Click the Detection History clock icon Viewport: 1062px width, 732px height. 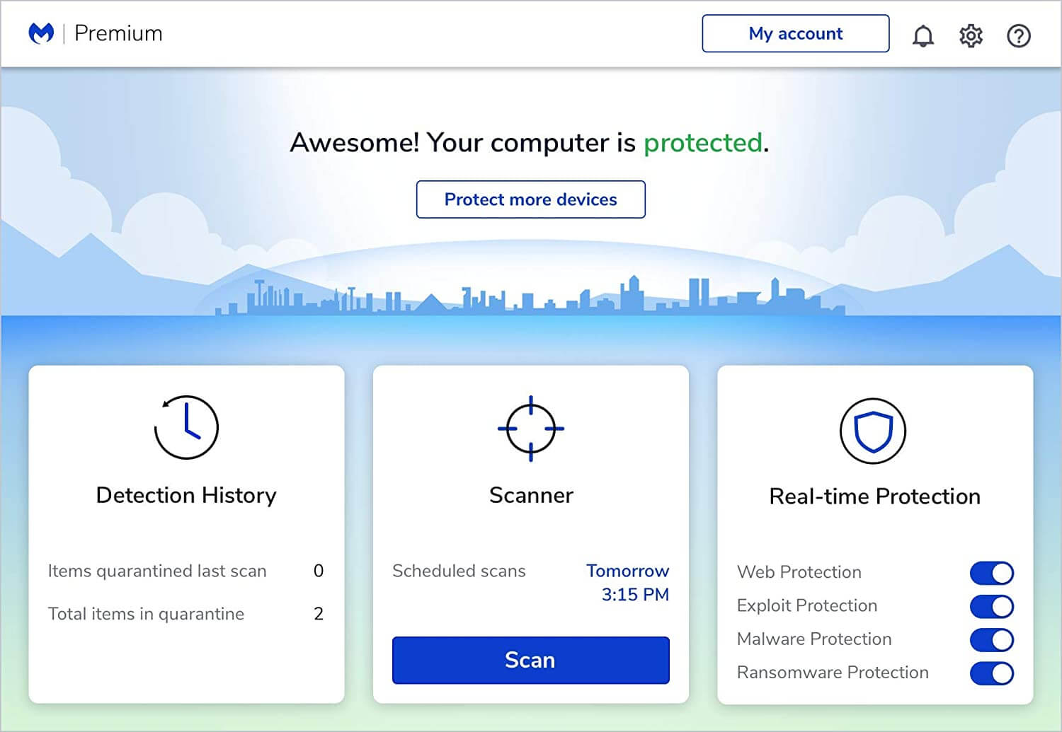186,427
